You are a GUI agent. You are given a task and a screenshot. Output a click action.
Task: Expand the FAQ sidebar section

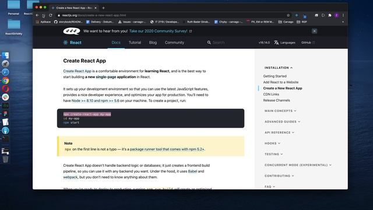pyautogui.click(x=270, y=187)
